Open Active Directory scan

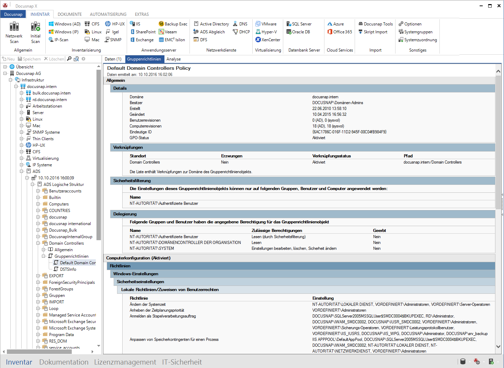coord(211,24)
